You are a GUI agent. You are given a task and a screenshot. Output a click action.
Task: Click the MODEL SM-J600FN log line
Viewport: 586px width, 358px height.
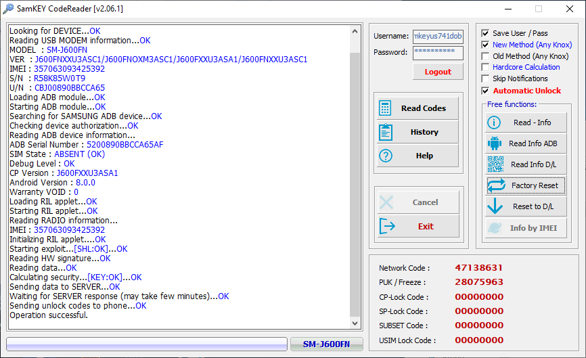pyautogui.click(x=48, y=50)
